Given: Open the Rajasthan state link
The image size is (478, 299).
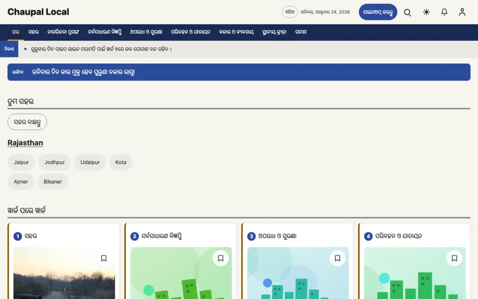Looking at the screenshot, I should [x=25, y=143].
